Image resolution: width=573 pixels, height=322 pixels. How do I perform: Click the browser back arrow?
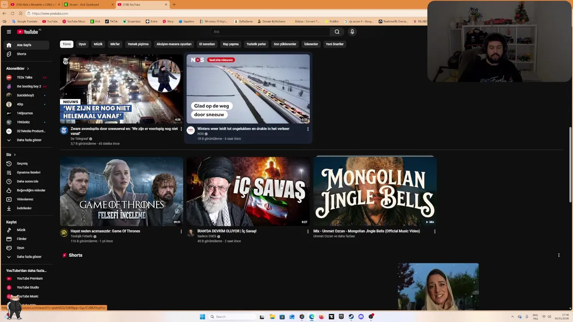point(4,13)
